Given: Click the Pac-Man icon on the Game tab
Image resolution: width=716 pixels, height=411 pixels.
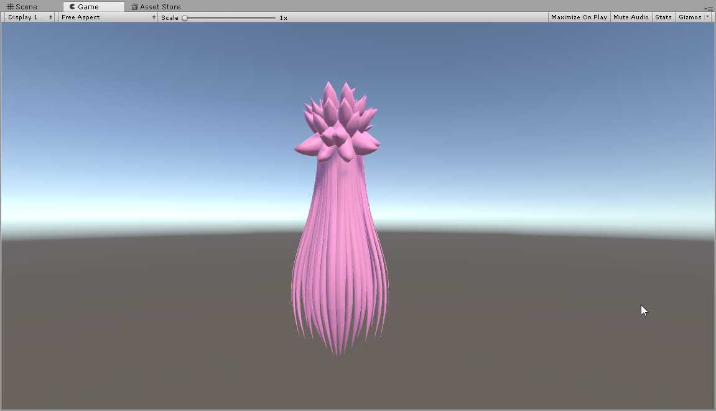Looking at the screenshot, I should click(72, 7).
